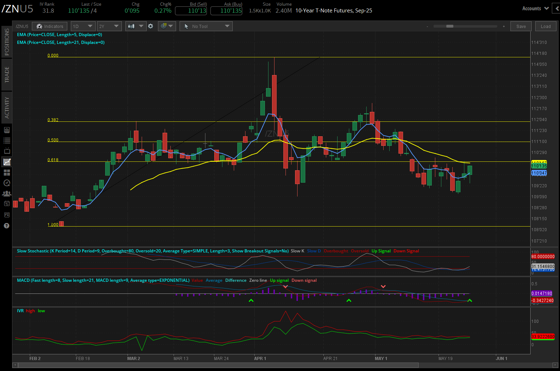Click the 110'135 price bubble on axis
This screenshot has height=371, width=560.
(x=539, y=166)
